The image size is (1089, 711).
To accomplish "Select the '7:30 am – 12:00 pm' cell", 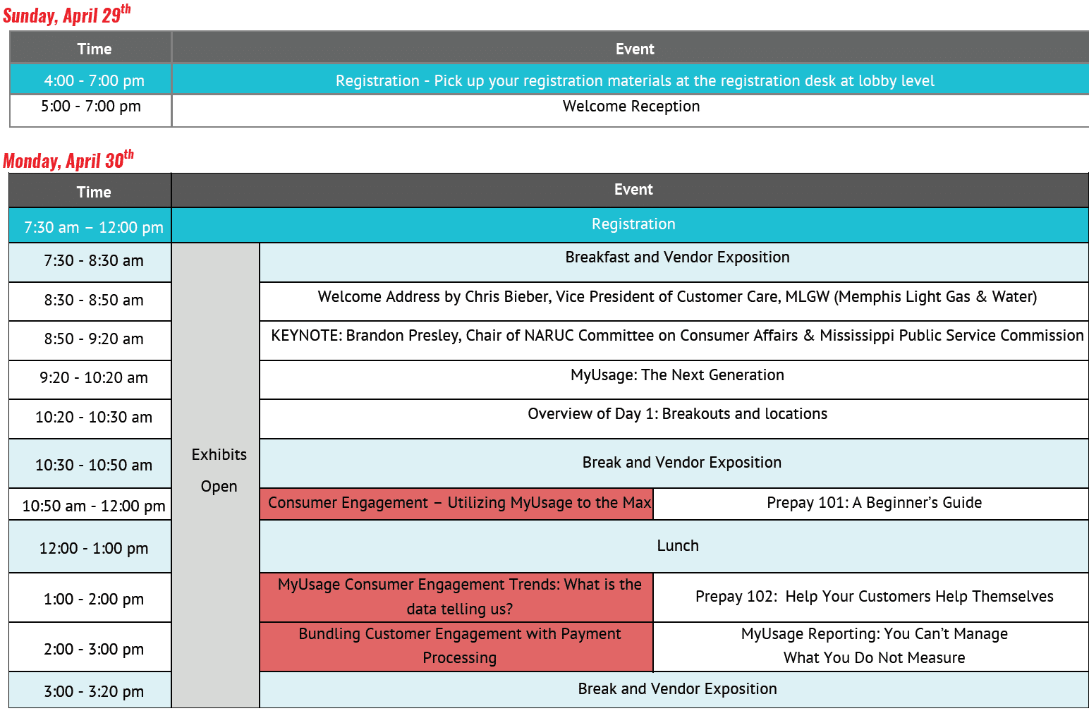I will 90,226.
